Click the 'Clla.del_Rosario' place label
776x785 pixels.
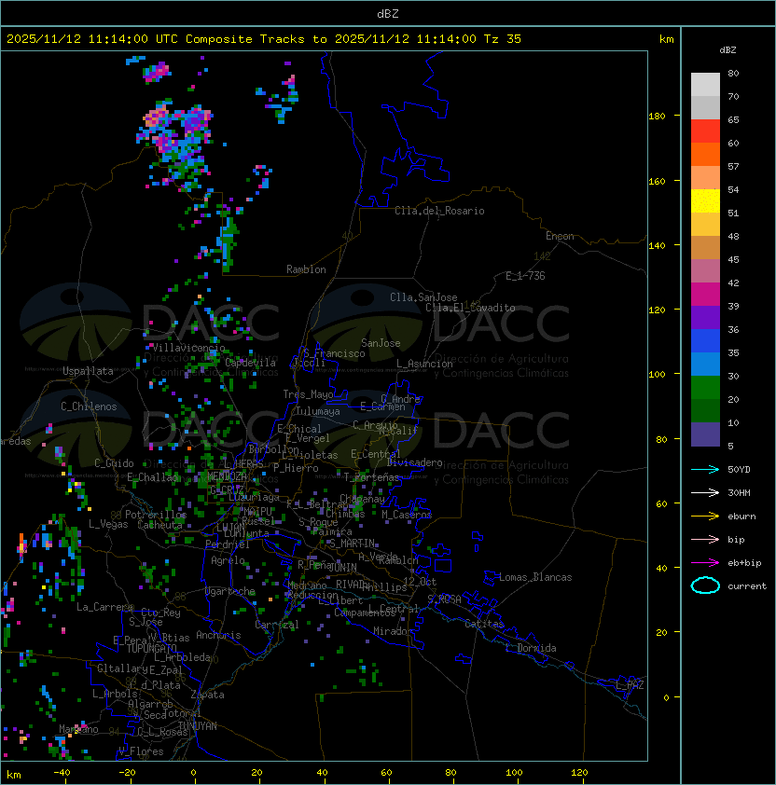tap(439, 211)
